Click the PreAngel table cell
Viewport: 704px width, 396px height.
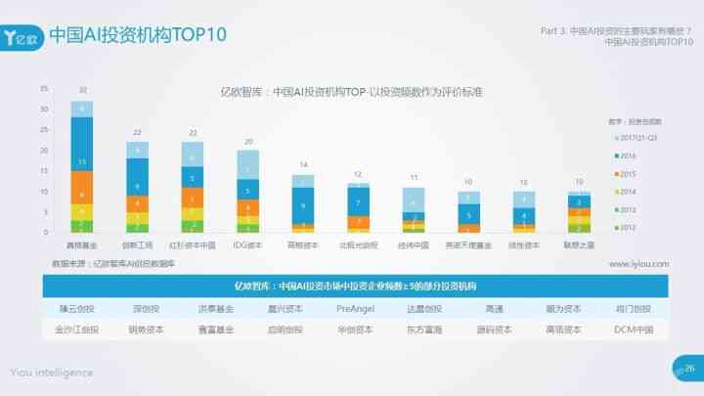355,309
